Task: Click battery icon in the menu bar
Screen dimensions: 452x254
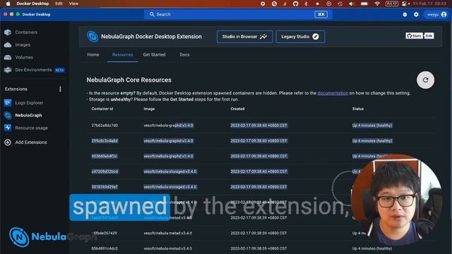Action: pyautogui.click(x=364, y=4)
